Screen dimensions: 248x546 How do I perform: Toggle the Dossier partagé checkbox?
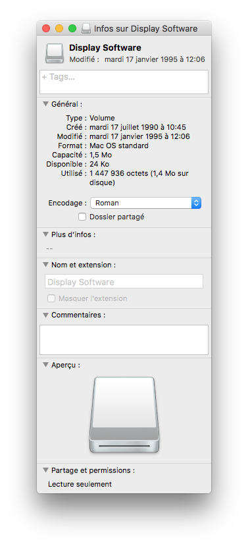tap(82, 217)
